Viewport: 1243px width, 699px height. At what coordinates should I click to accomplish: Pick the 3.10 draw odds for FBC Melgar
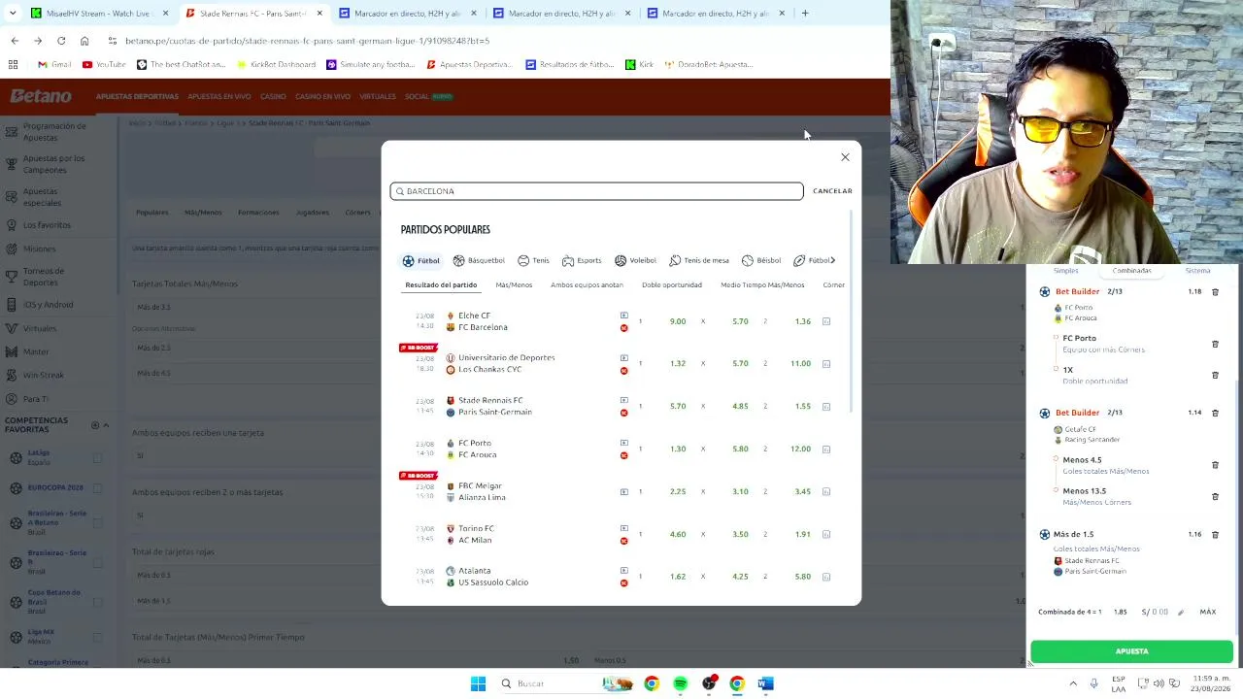(x=740, y=491)
